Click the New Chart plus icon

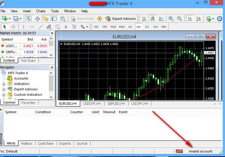pyautogui.click(x=5, y=19)
